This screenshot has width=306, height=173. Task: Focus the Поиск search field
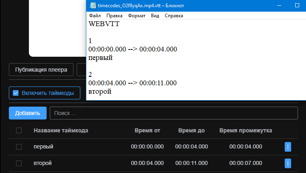[x=174, y=113]
